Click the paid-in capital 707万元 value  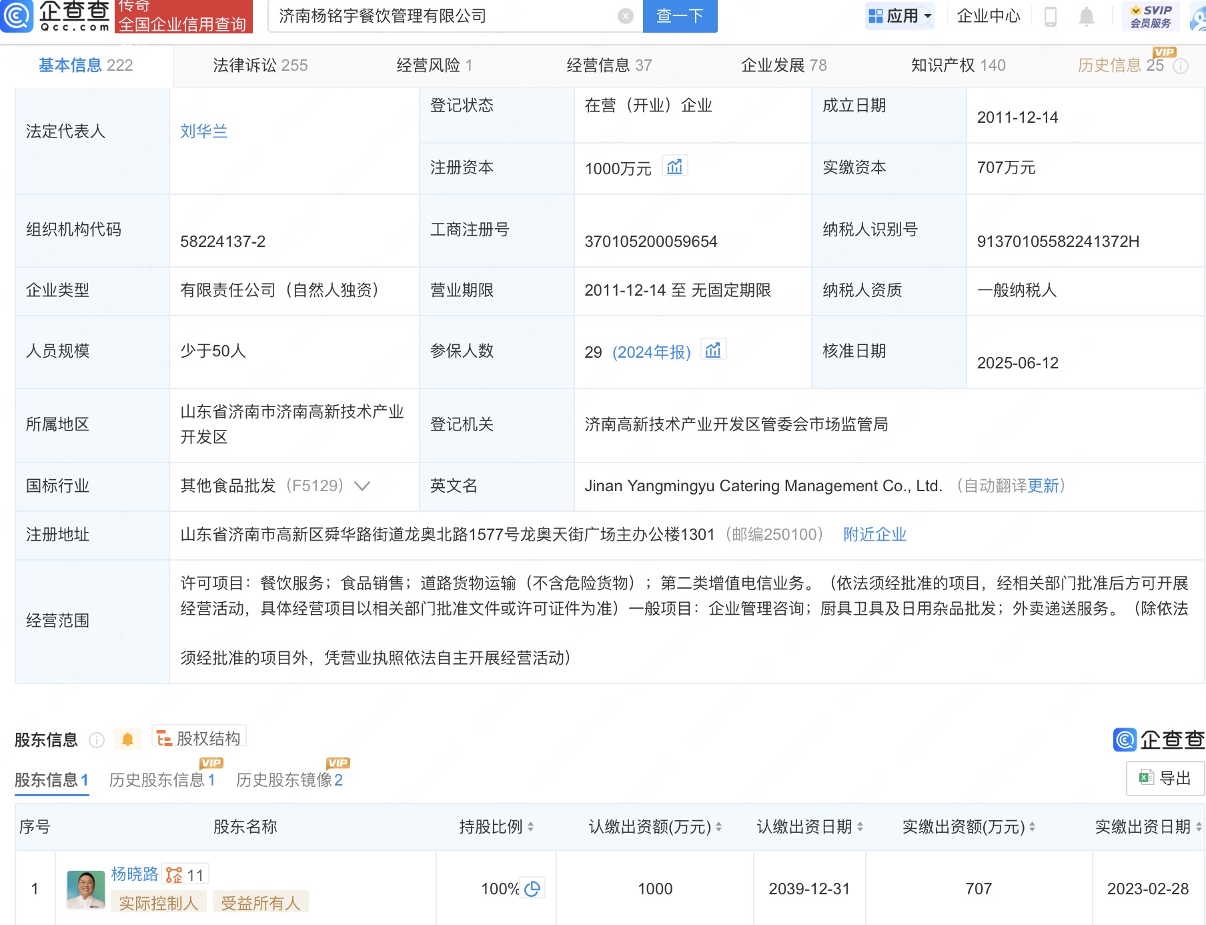pyautogui.click(x=1007, y=168)
